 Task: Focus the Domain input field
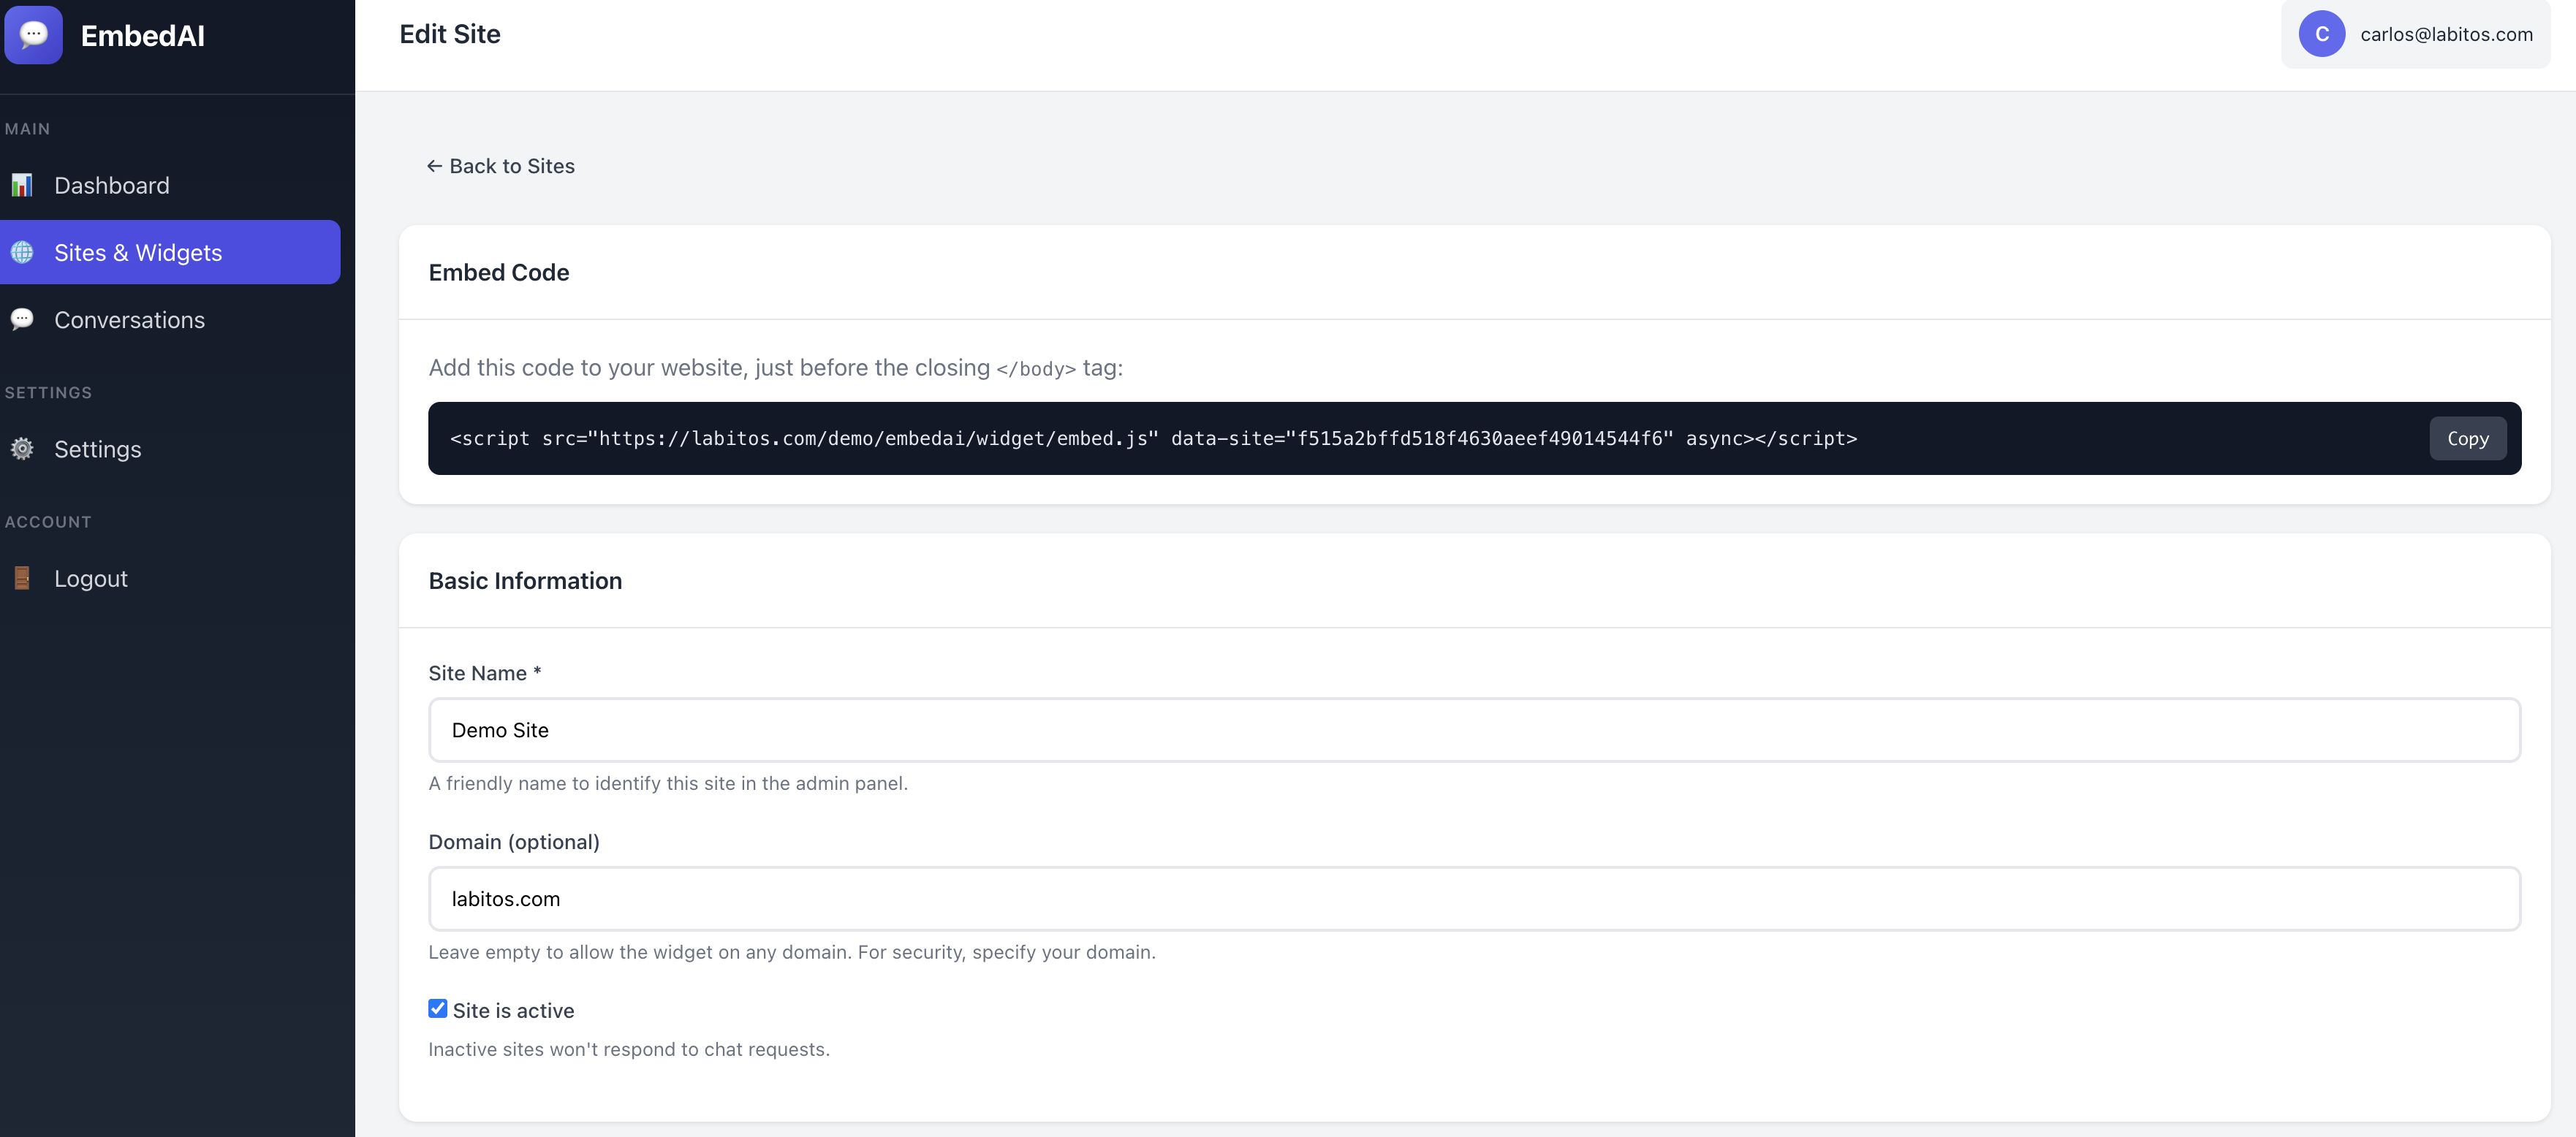click(1474, 898)
